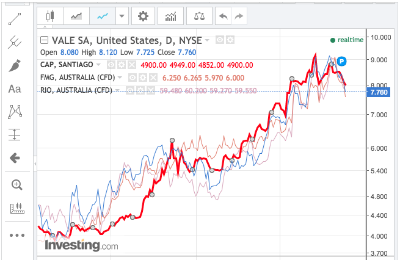Open the more tools three-dots menu
Screen dimensions: 400x260
[17, 235]
